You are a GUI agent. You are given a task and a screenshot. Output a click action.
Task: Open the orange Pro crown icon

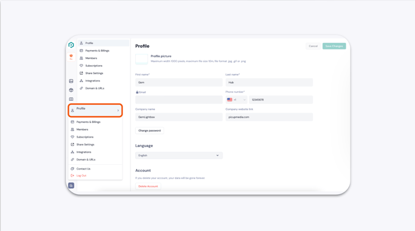(71, 57)
